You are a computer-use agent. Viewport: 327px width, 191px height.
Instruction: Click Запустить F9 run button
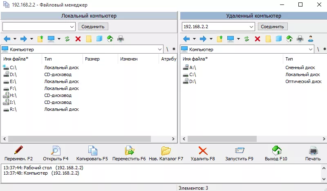pyautogui.click(x=239, y=153)
